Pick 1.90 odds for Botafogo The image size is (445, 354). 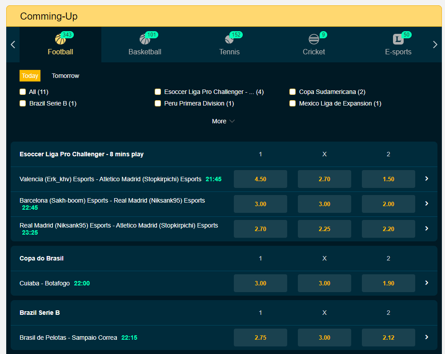point(388,283)
